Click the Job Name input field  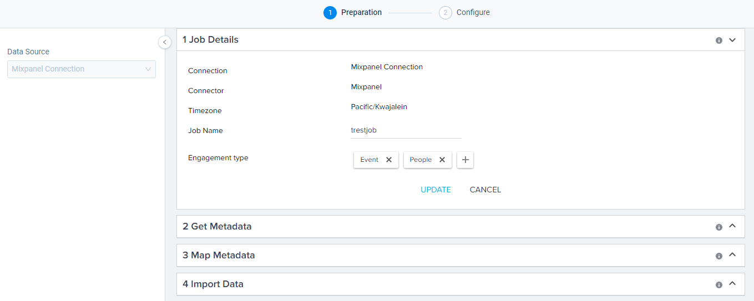[406, 131]
